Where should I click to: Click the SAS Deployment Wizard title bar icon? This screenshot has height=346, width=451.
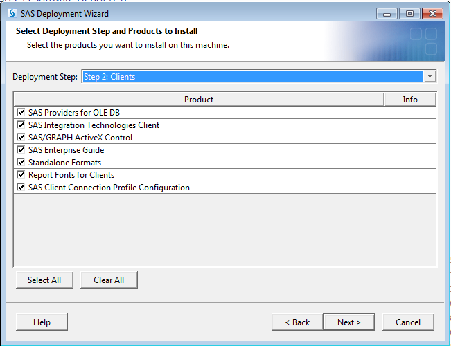pyautogui.click(x=12, y=13)
